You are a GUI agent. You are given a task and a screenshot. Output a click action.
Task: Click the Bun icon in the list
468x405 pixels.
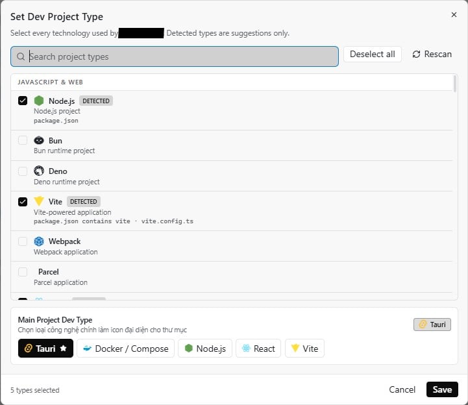coord(39,140)
